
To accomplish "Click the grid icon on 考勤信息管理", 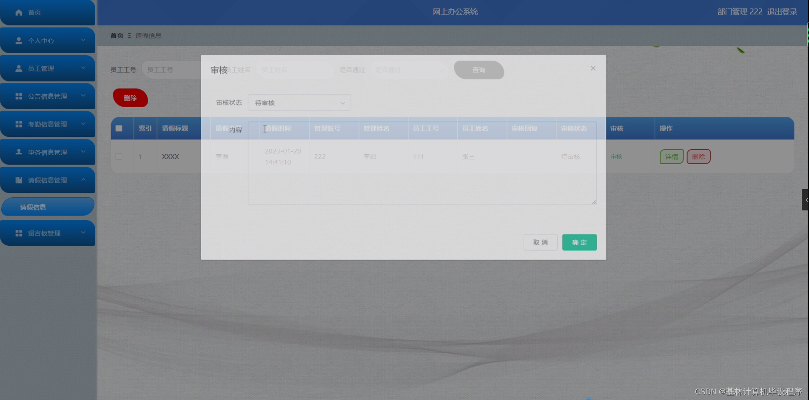I will click(x=18, y=124).
